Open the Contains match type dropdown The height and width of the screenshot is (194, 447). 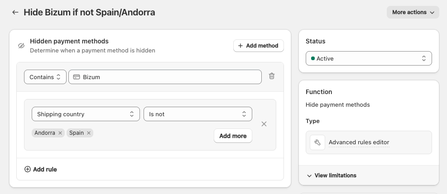coord(45,77)
